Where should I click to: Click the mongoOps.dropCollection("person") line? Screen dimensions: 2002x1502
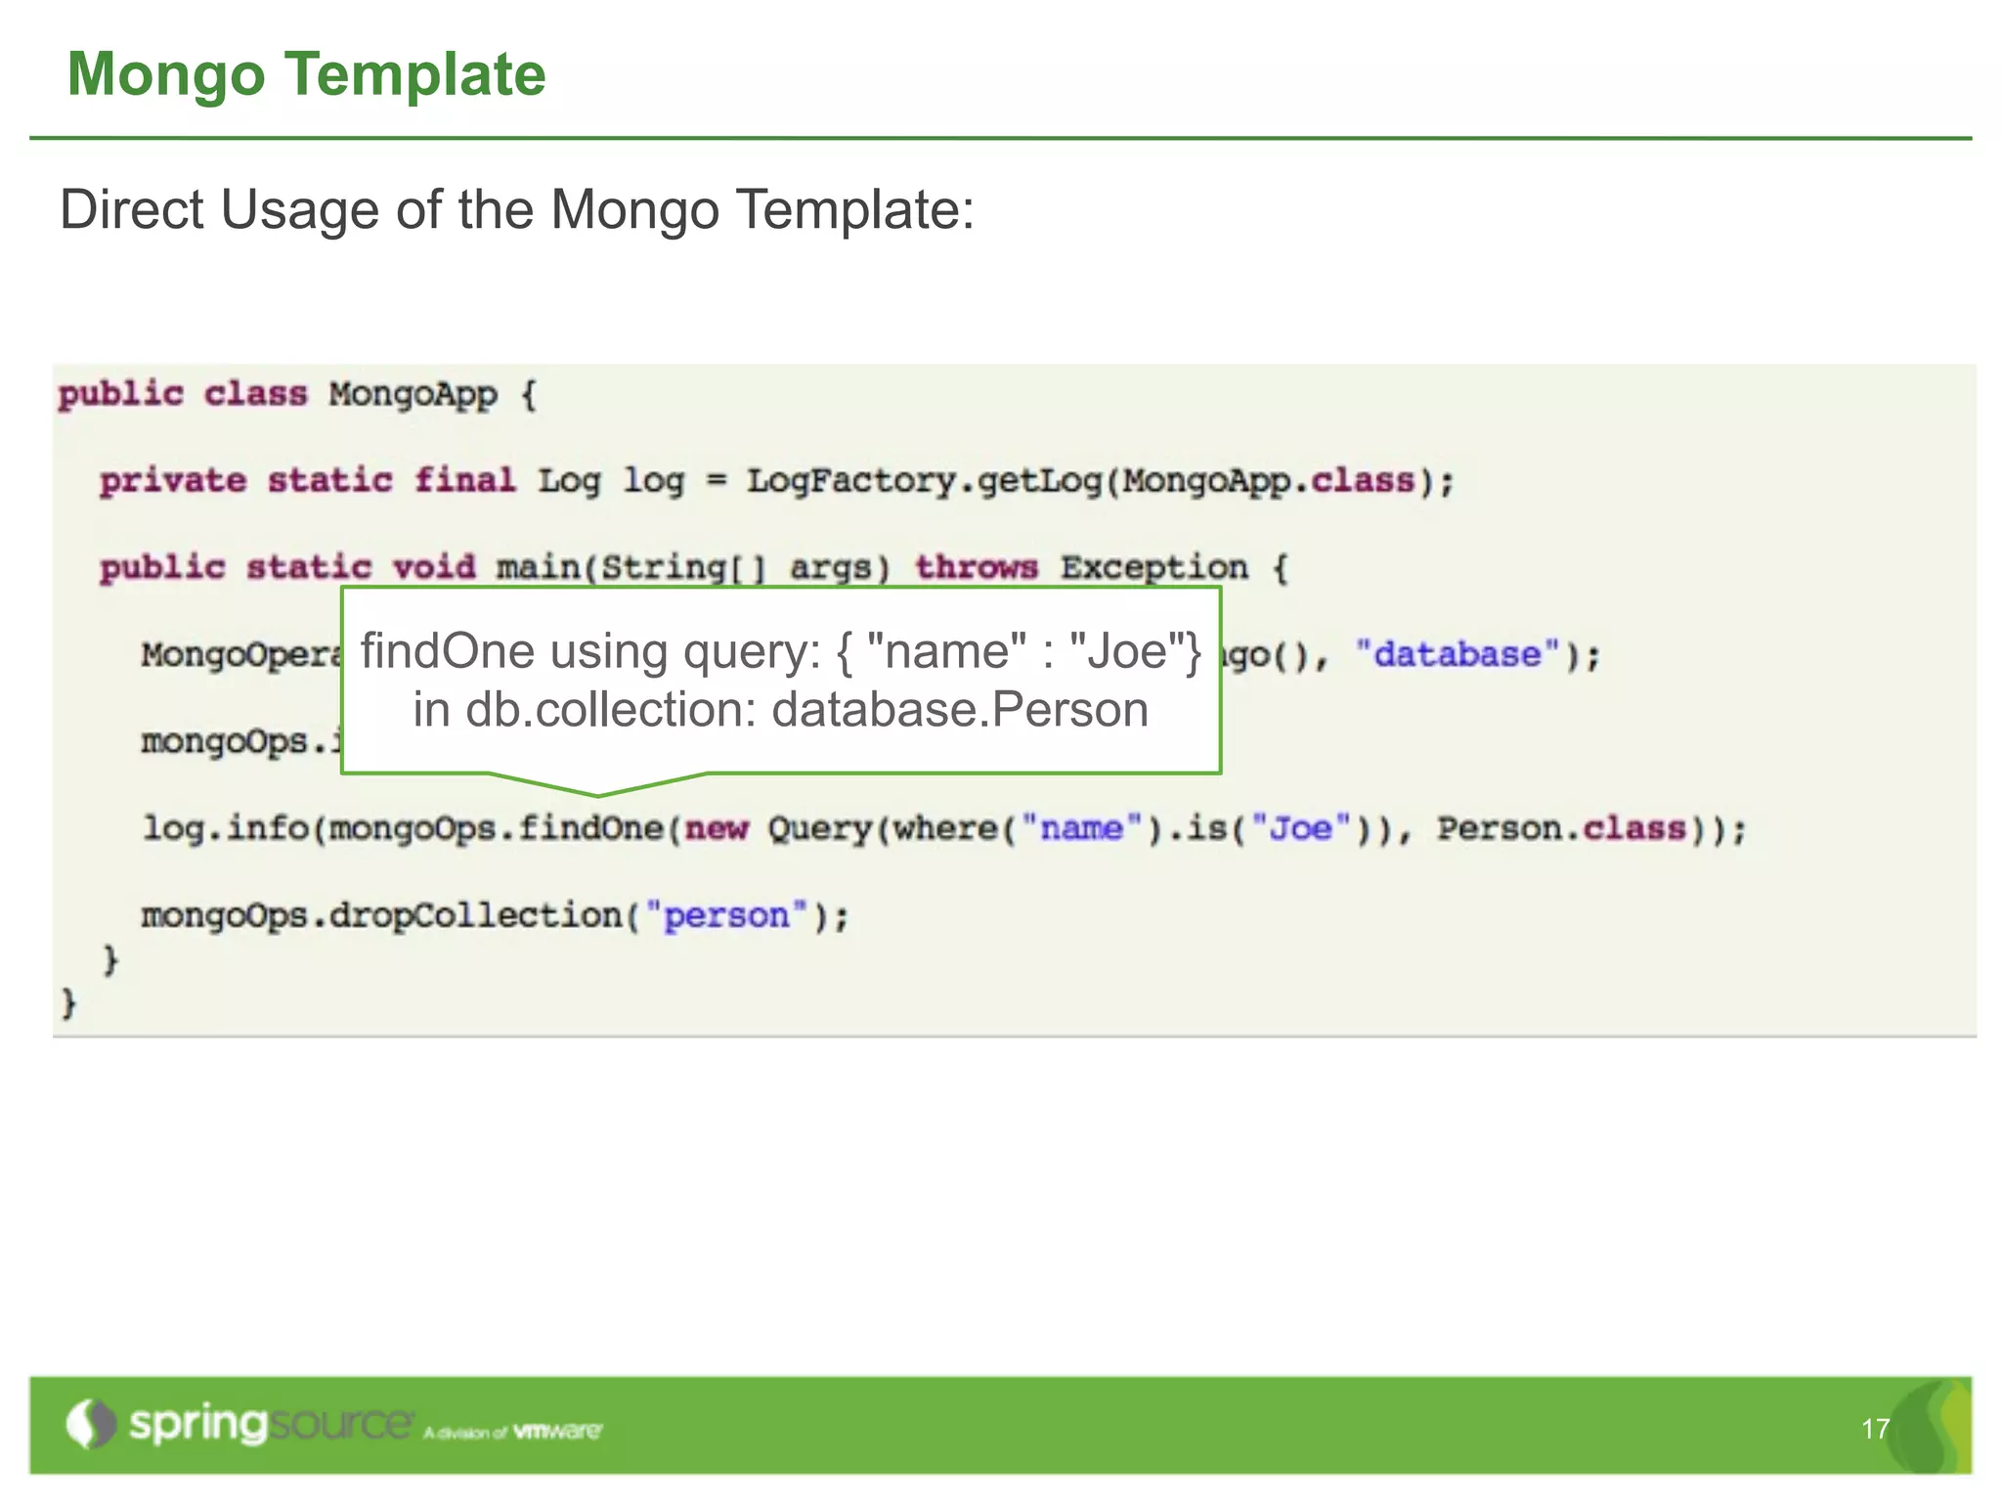click(496, 916)
